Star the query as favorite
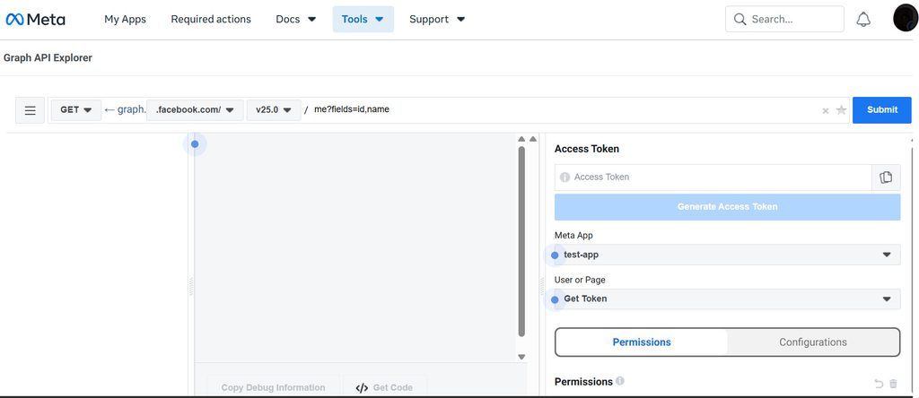 click(x=841, y=110)
